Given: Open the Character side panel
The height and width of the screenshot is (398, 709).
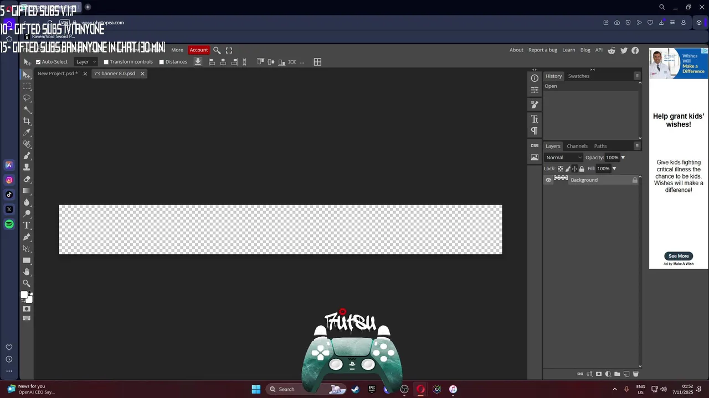Looking at the screenshot, I should pos(535,119).
